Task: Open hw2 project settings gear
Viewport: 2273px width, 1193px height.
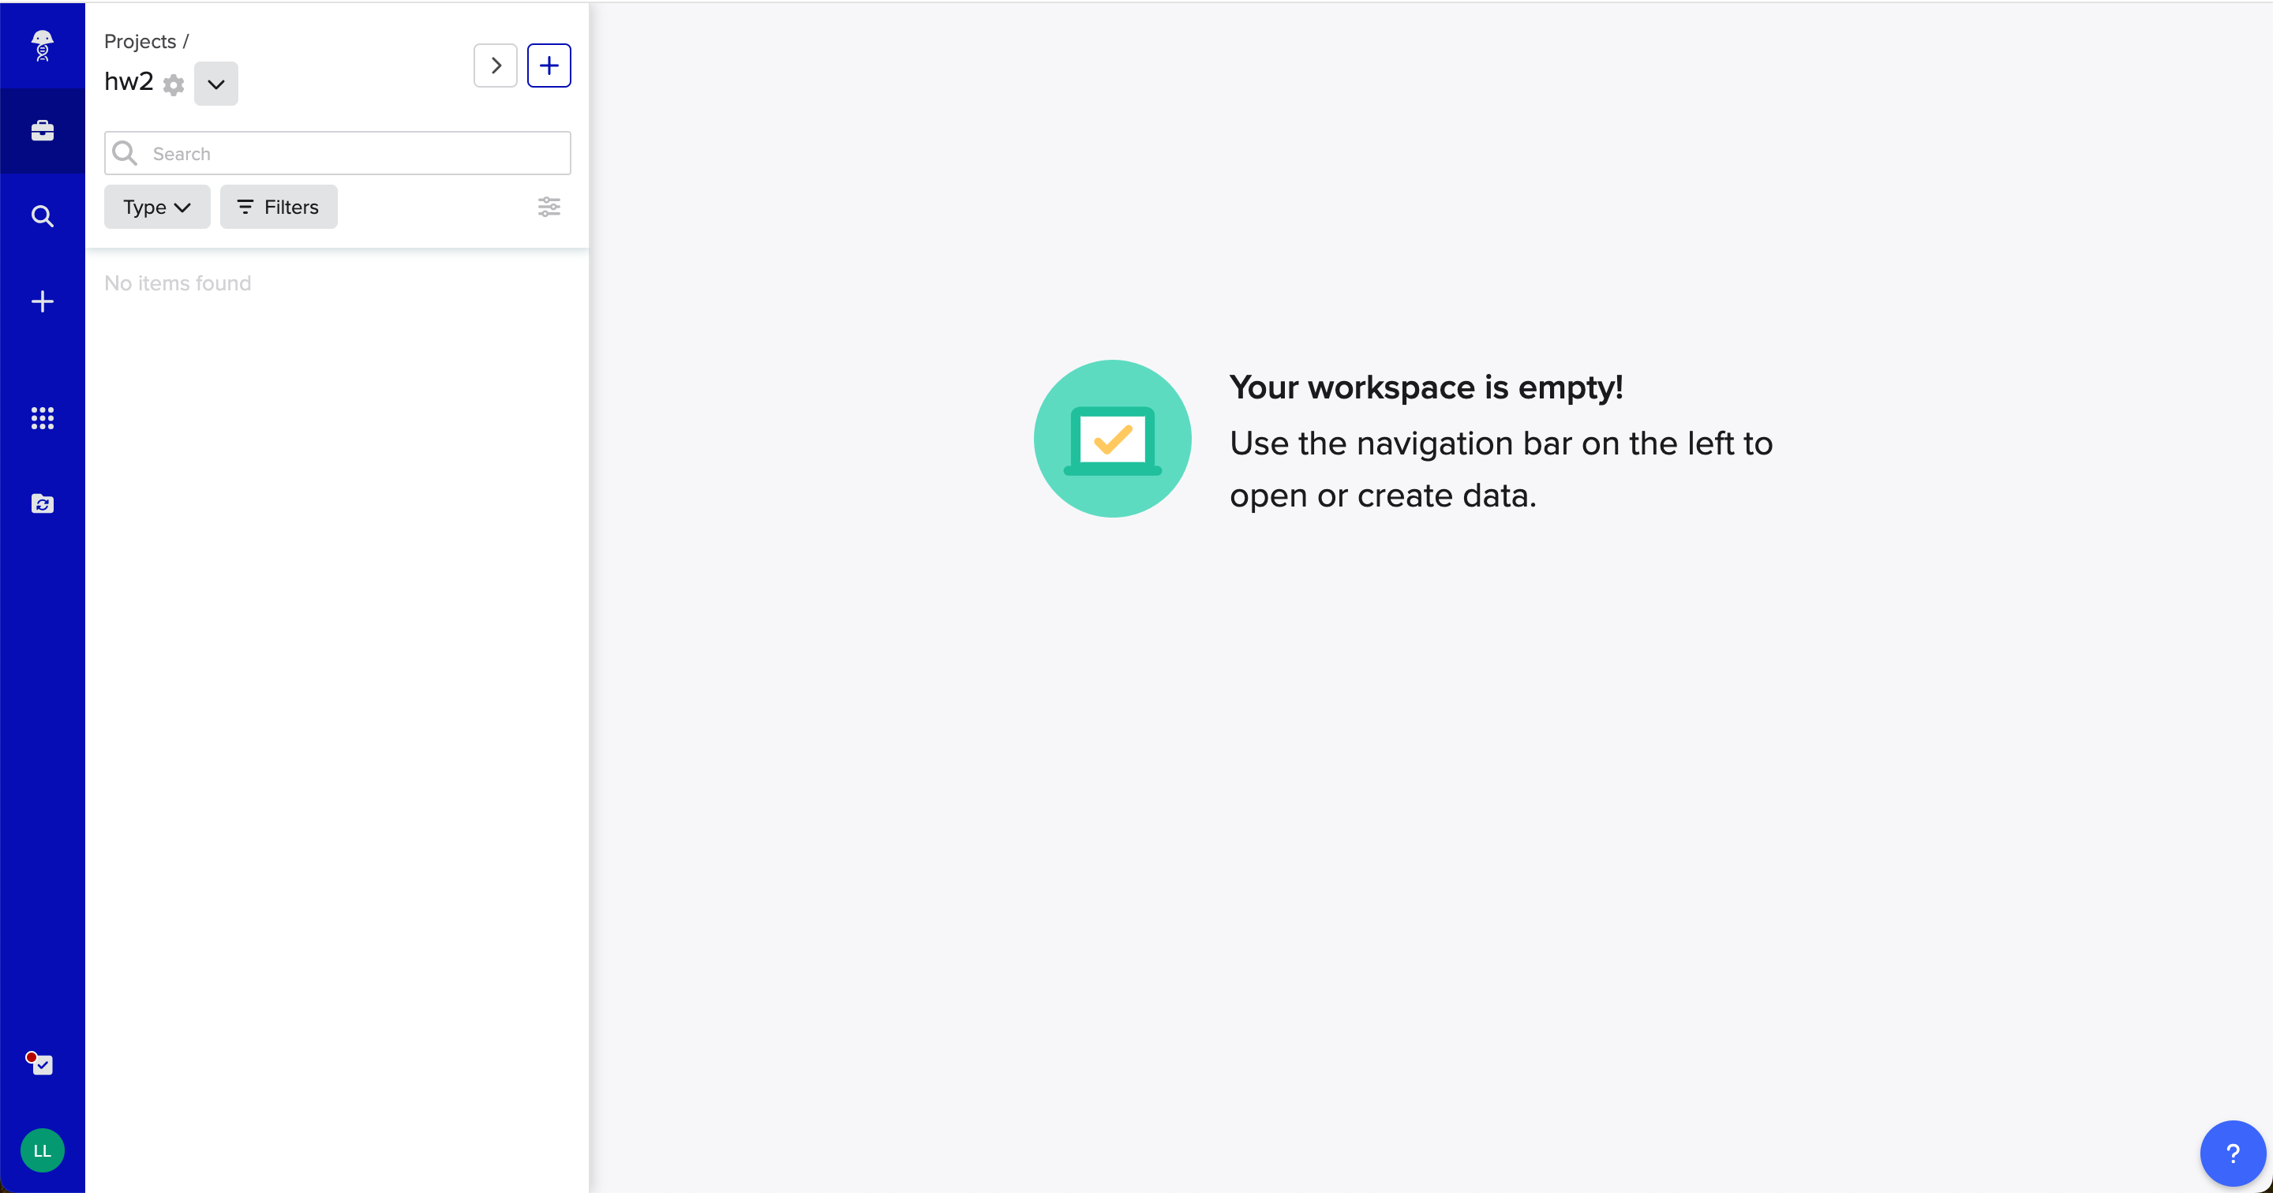Action: [174, 84]
